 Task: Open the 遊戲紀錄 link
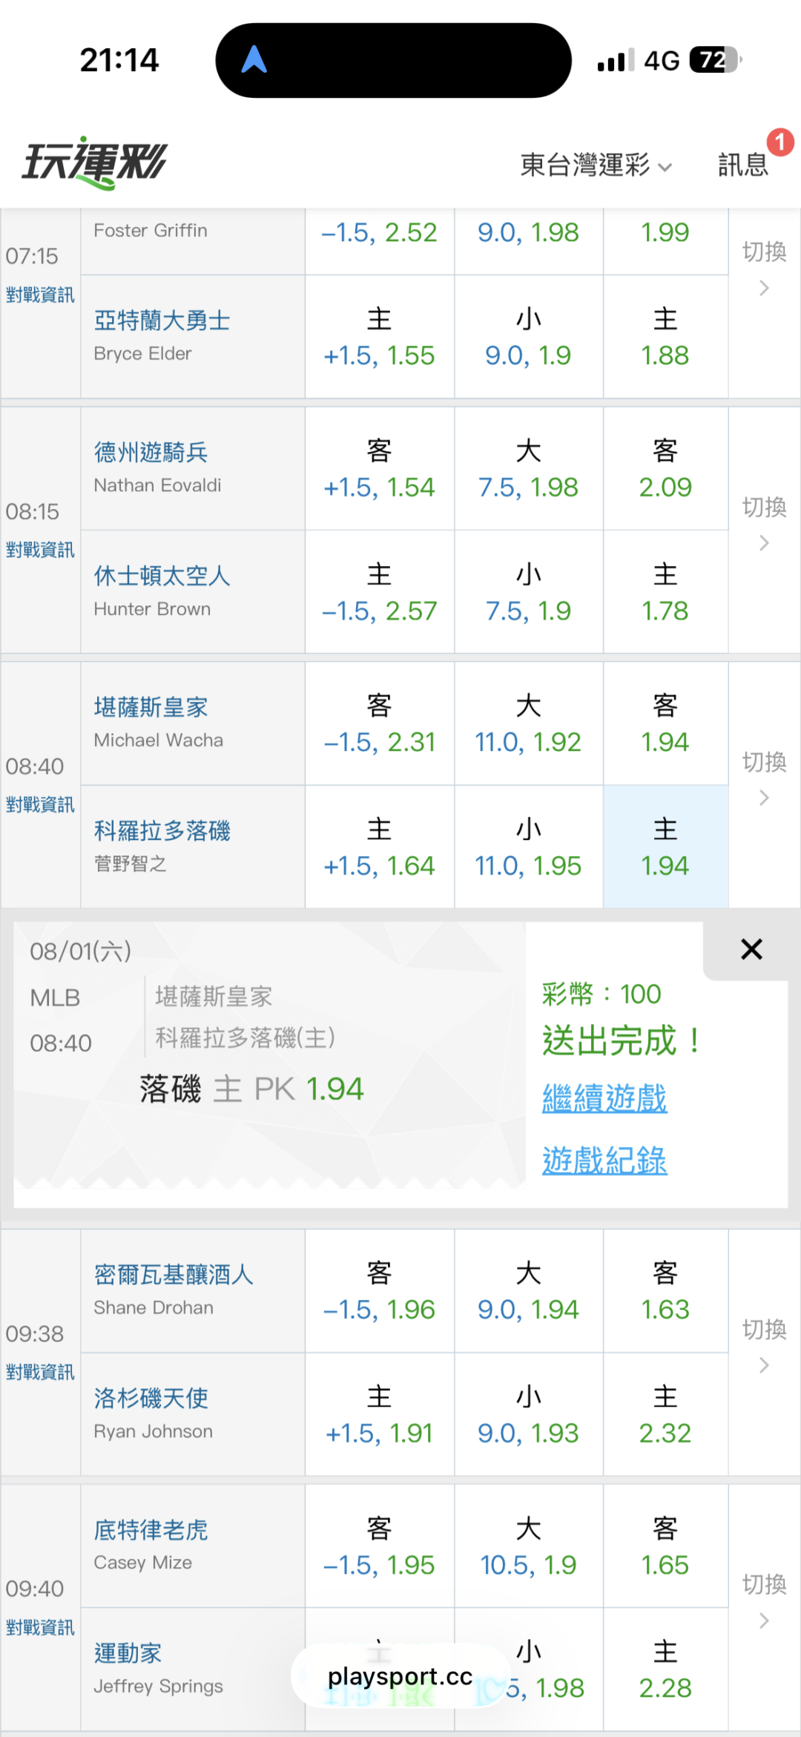[604, 1160]
